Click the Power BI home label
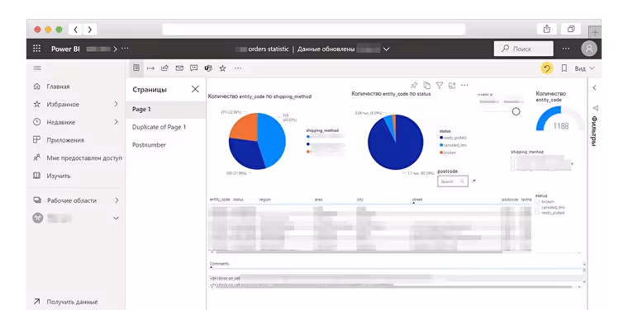The height and width of the screenshot is (310, 628). click(65, 49)
